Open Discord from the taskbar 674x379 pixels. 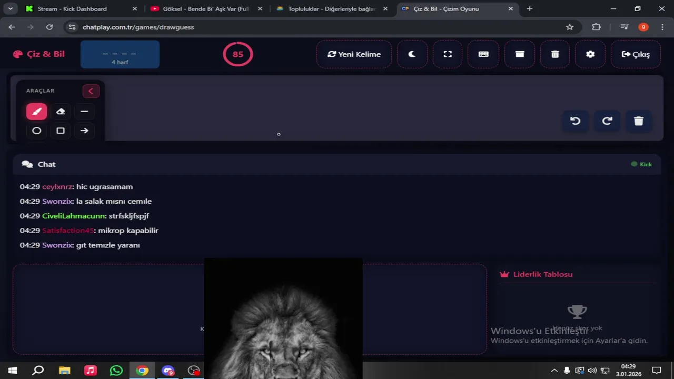click(168, 371)
